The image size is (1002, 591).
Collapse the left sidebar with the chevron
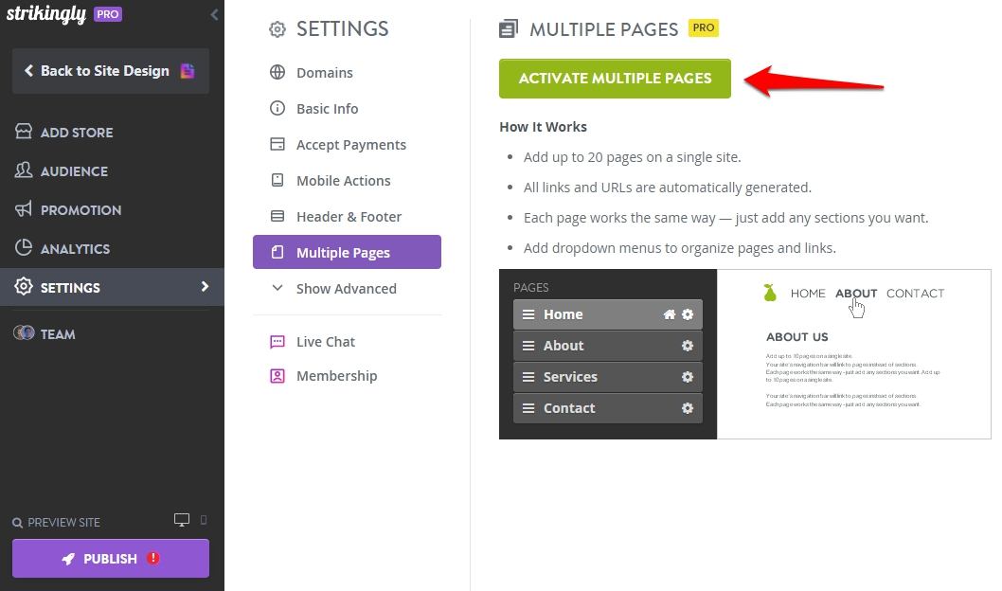tap(214, 14)
